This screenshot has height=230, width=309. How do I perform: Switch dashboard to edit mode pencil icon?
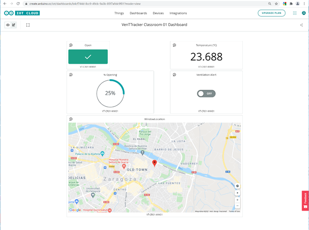[14, 24]
